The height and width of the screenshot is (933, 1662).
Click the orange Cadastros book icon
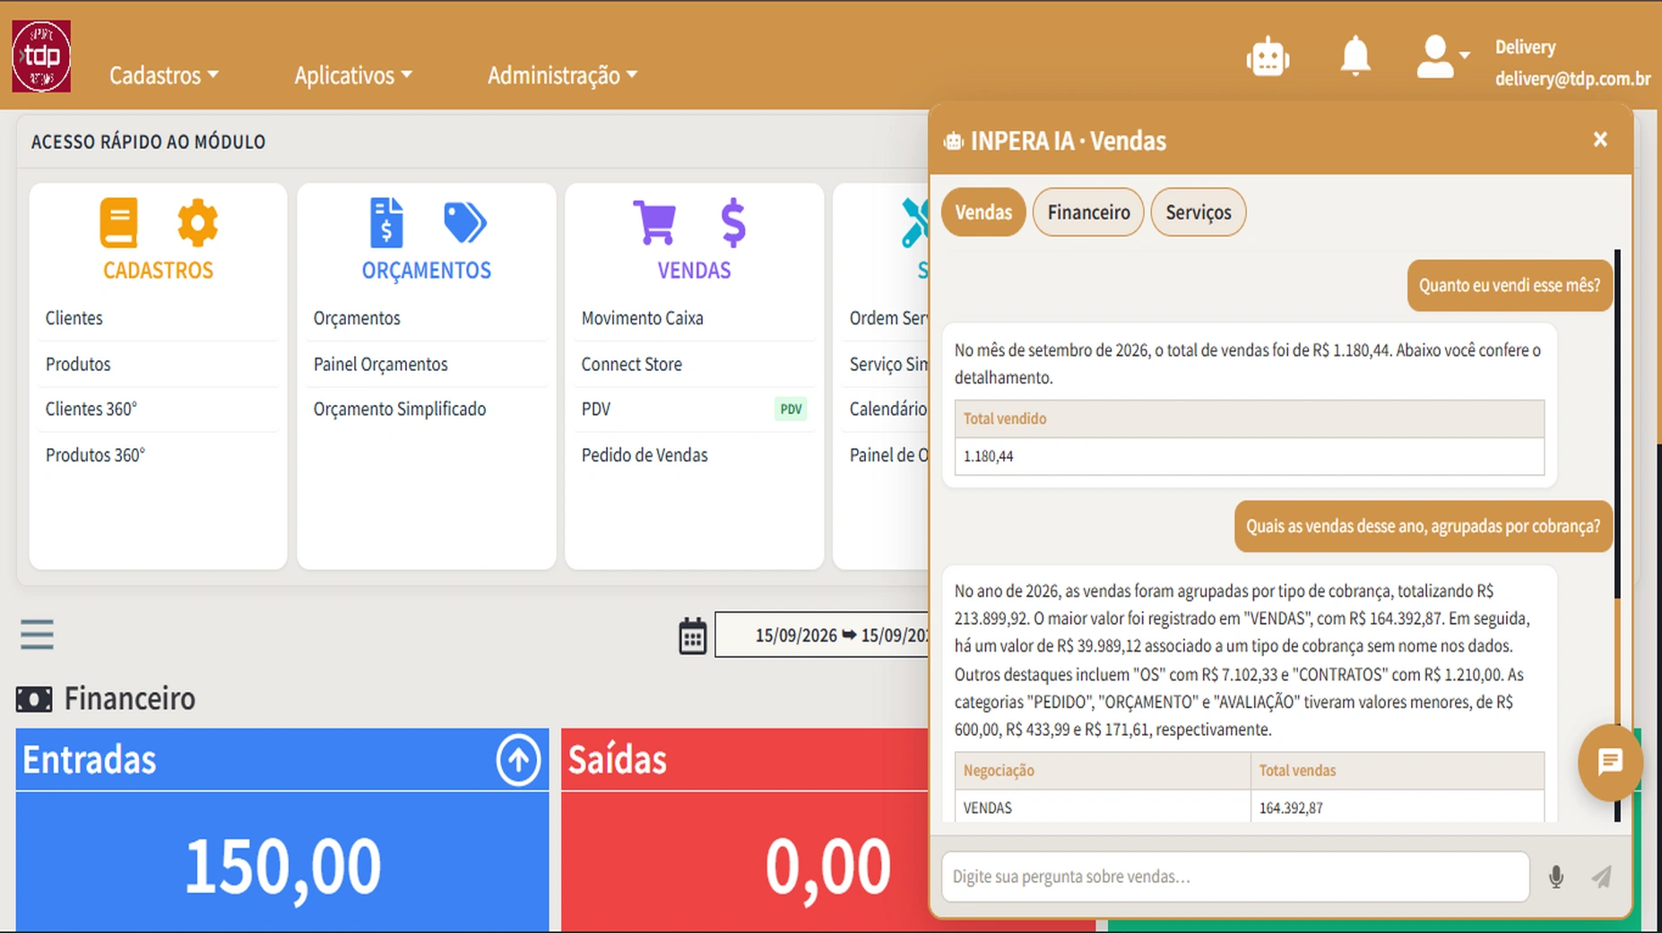point(118,222)
